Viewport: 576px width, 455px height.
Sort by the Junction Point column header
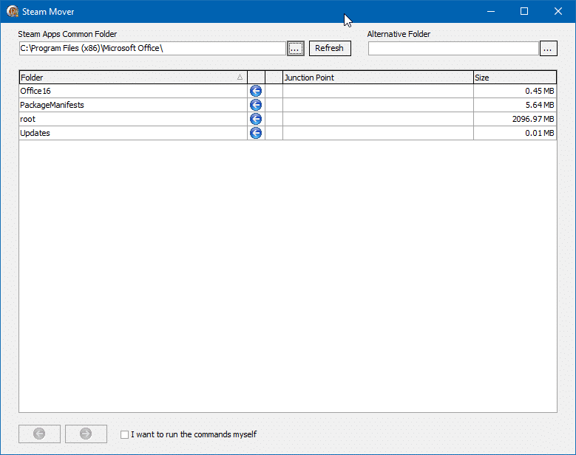coord(377,78)
